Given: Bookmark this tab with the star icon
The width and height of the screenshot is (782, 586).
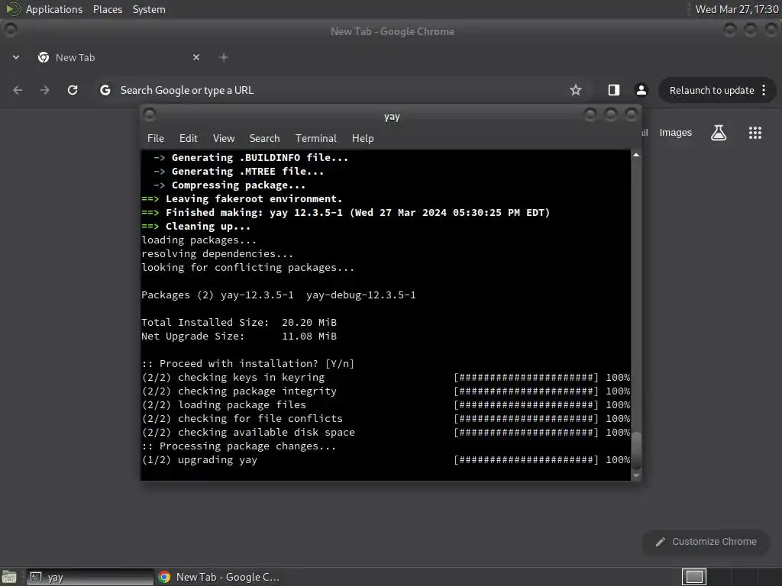Looking at the screenshot, I should 576,90.
